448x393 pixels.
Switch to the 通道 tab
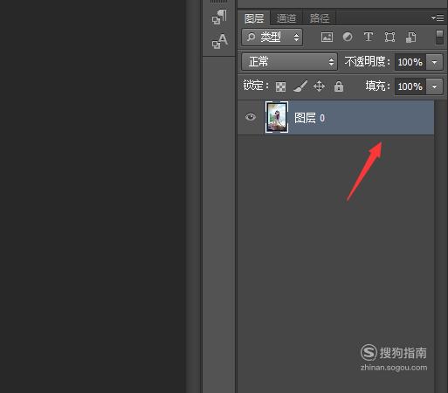point(286,18)
